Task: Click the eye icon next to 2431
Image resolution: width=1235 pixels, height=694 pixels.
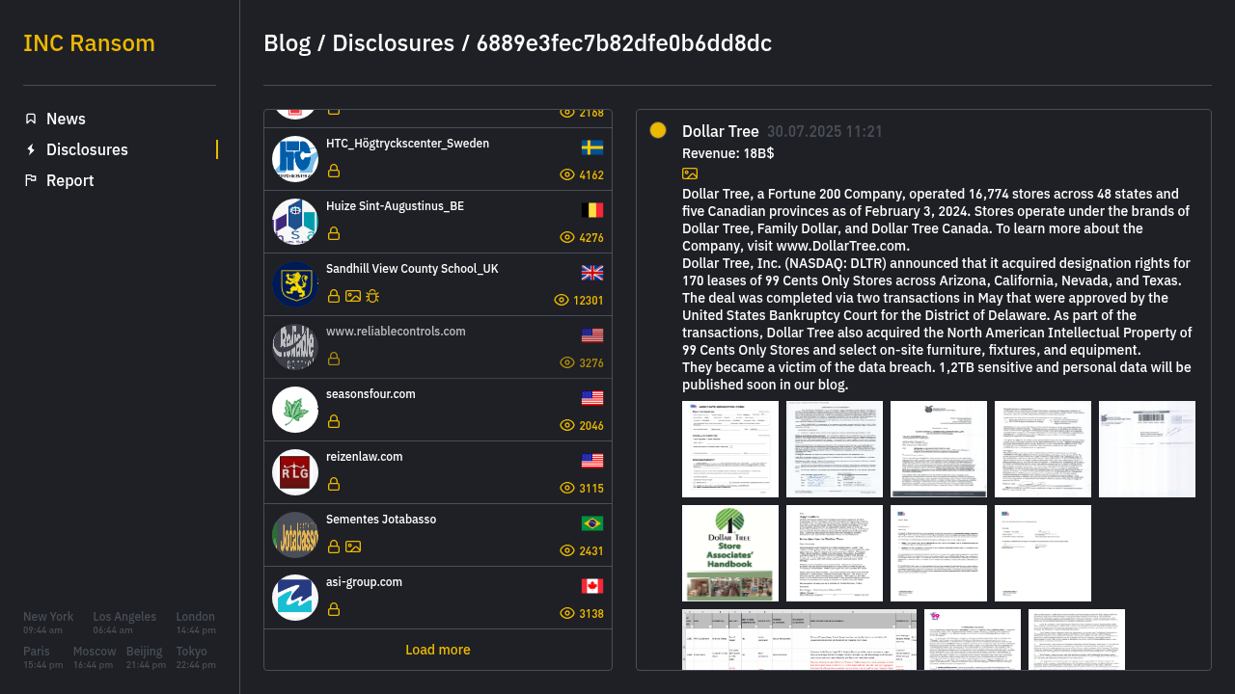Action: [567, 550]
